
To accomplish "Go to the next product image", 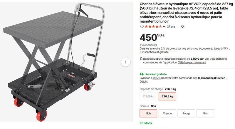I will (x=126, y=62).
